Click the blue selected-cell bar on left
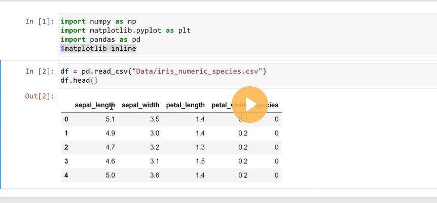437x203 pixels. [1, 124]
